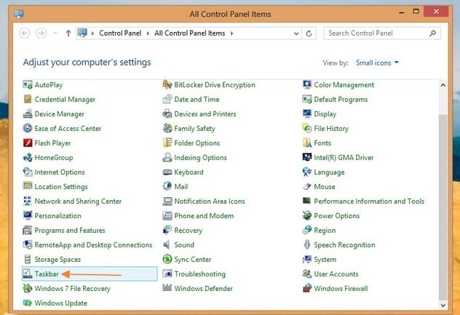Viewport: 460px width, 315px height.
Task: Open Sync Center link
Action: (193, 259)
